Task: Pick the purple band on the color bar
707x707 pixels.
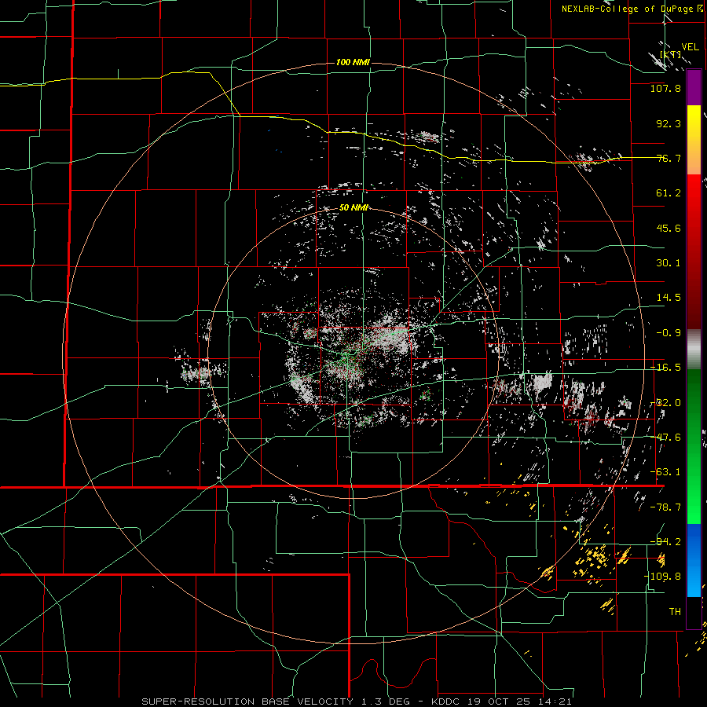Action: [694, 88]
